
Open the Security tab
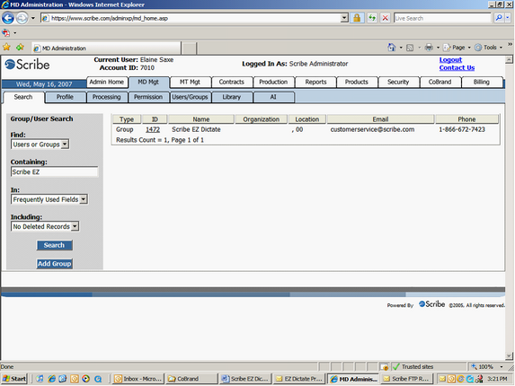click(x=398, y=82)
